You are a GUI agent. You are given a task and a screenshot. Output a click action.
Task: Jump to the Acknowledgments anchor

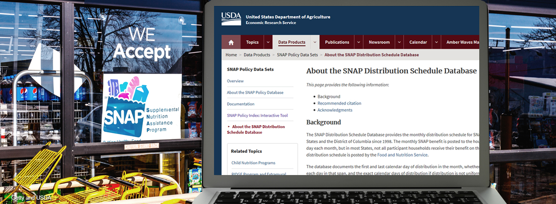tap(335, 110)
